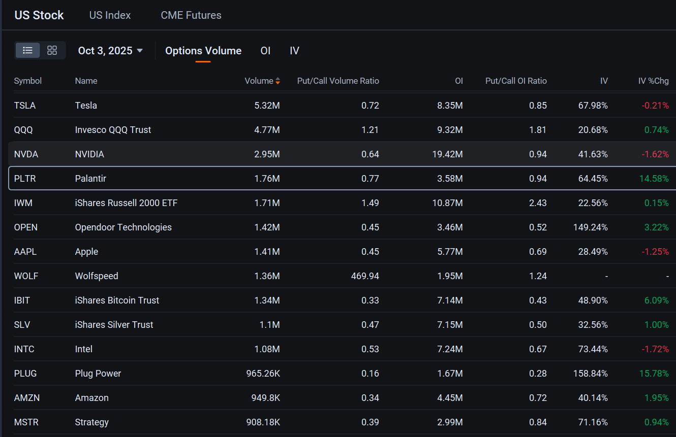Sort by Put/Call Volume Ratio column
Screen dimensions: 676x437
[338, 81]
